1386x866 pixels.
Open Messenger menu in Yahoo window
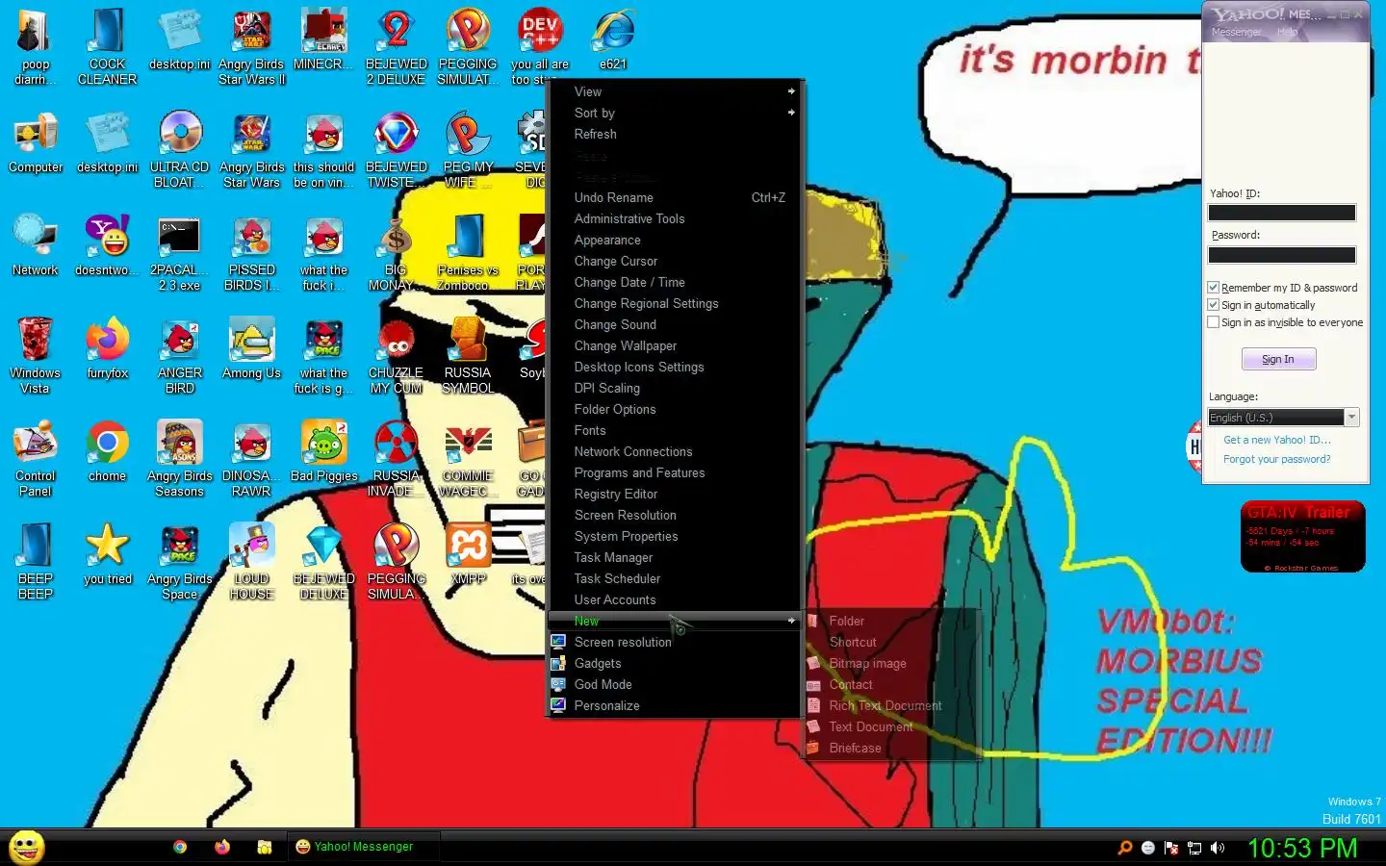point(1236,32)
